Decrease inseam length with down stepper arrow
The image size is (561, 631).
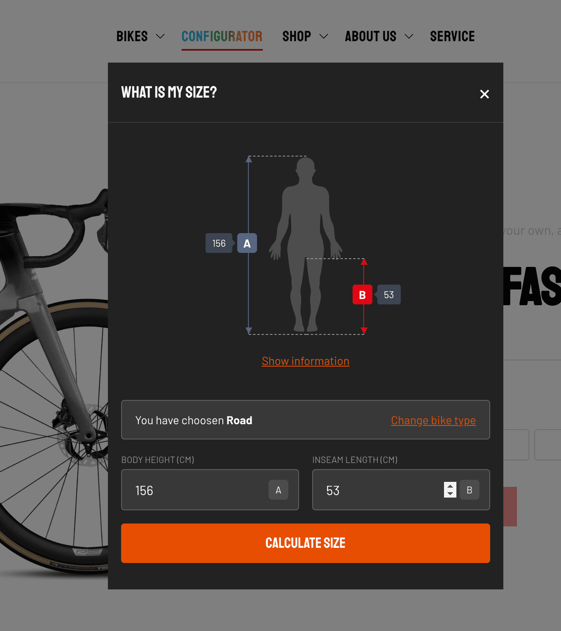pos(450,493)
